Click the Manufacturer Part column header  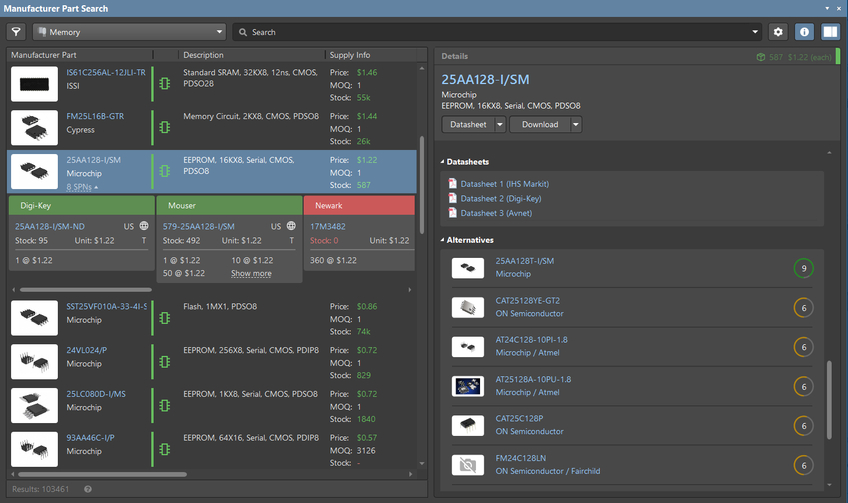pyautogui.click(x=44, y=55)
